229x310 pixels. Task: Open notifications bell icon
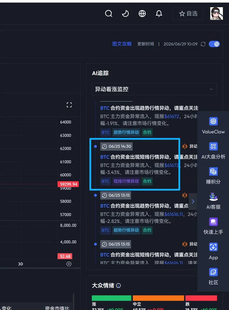point(159,13)
